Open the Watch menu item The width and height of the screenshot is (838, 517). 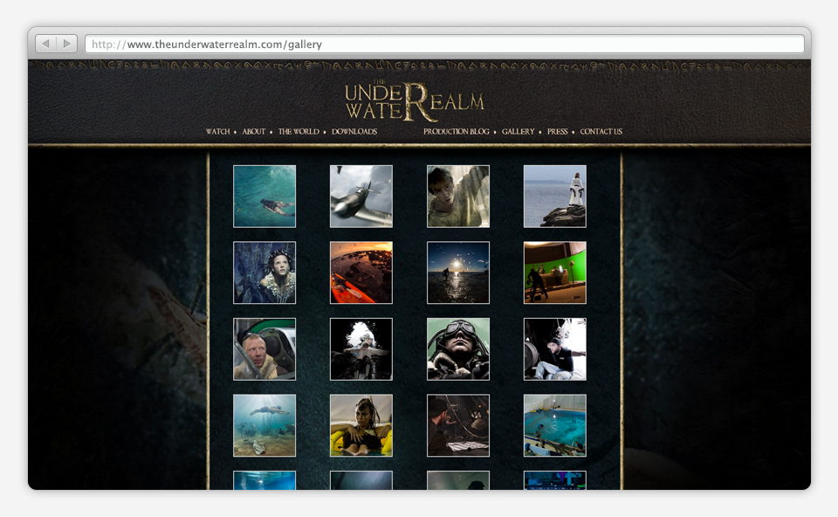pos(218,132)
